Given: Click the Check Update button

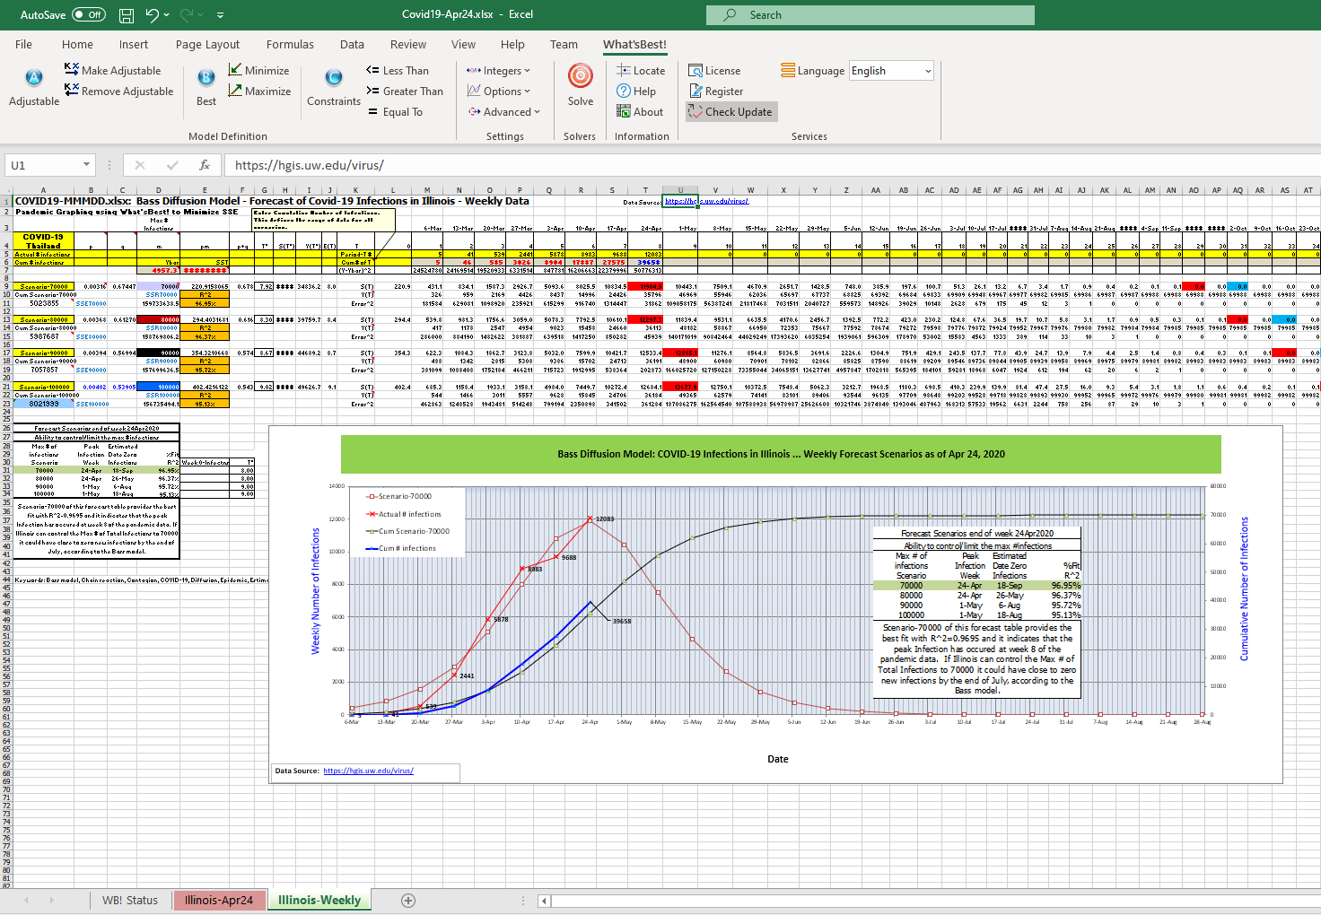Looking at the screenshot, I should (730, 112).
